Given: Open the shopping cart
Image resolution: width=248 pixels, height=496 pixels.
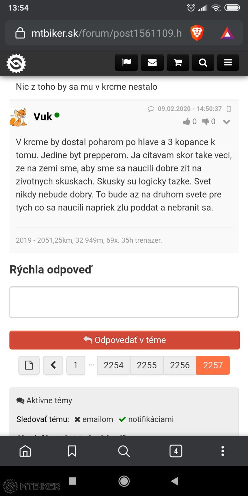Looking at the screenshot, I should [x=177, y=62].
